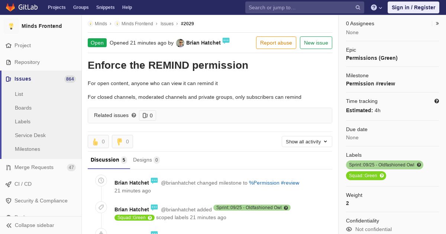The width and height of the screenshot is (446, 234).
Task: Open the Show all activity dropdown
Action: 307,142
